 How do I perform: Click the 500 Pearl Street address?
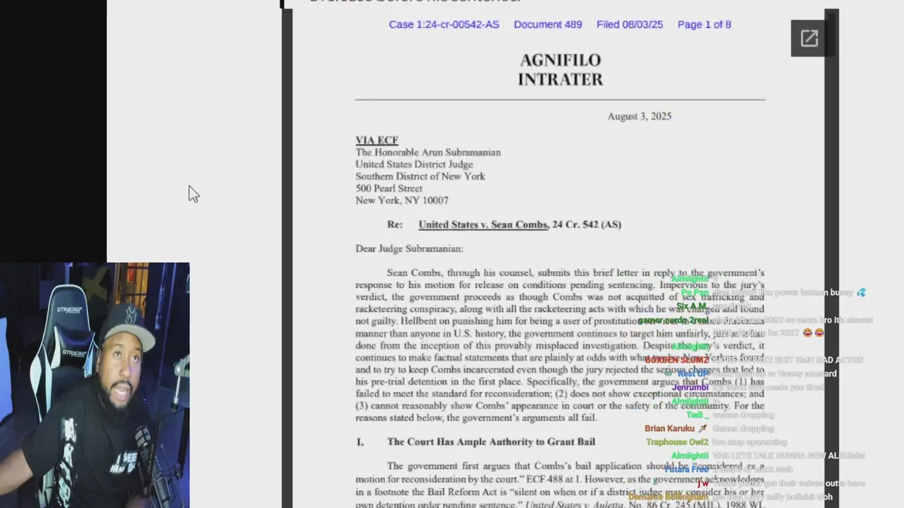click(x=389, y=188)
